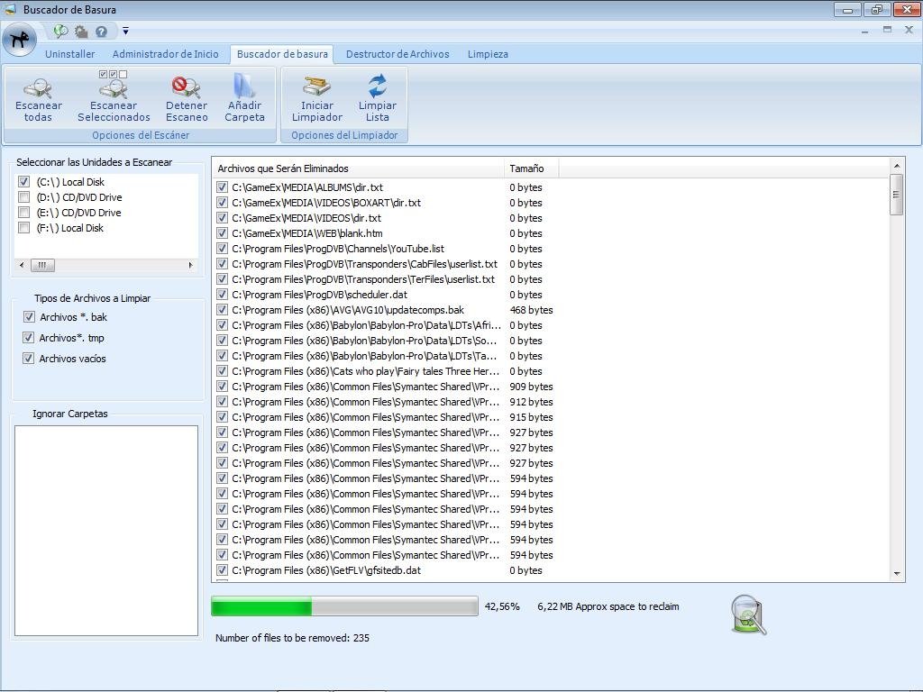
Task: Add a folder using Añadir Carpeta
Action: [x=244, y=97]
